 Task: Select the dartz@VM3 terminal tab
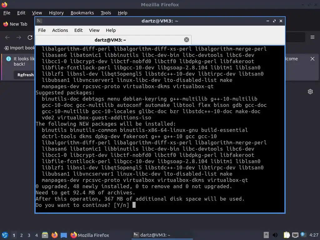(113, 40)
